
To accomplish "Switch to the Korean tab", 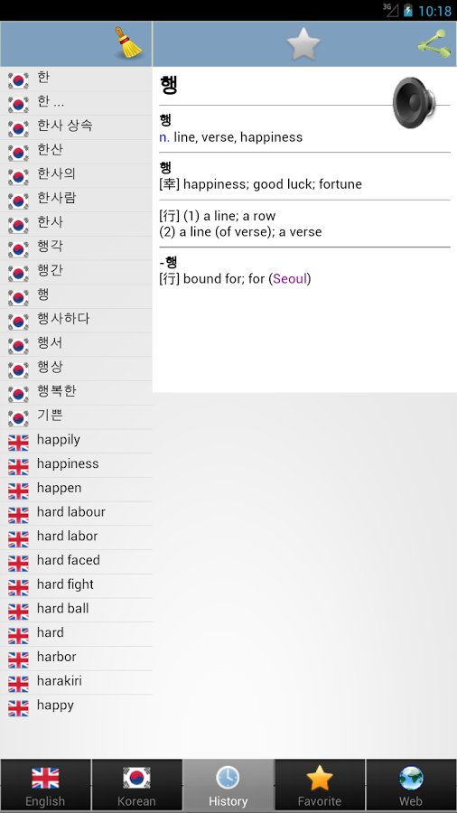I will click(136, 786).
